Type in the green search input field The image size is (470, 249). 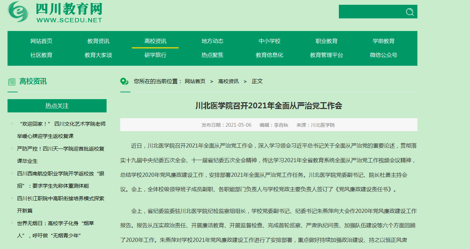click(371, 12)
